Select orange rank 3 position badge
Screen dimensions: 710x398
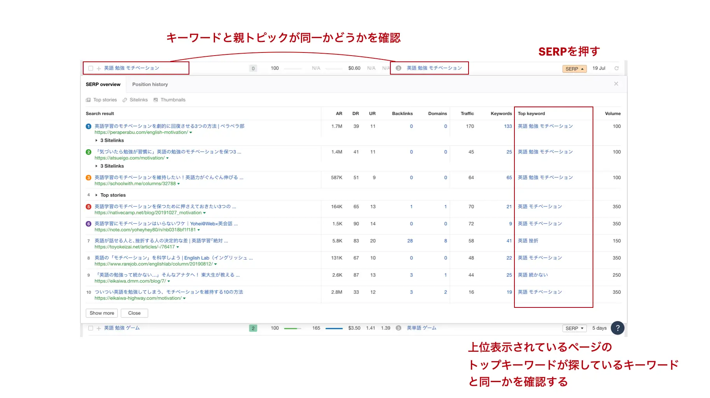(x=88, y=178)
